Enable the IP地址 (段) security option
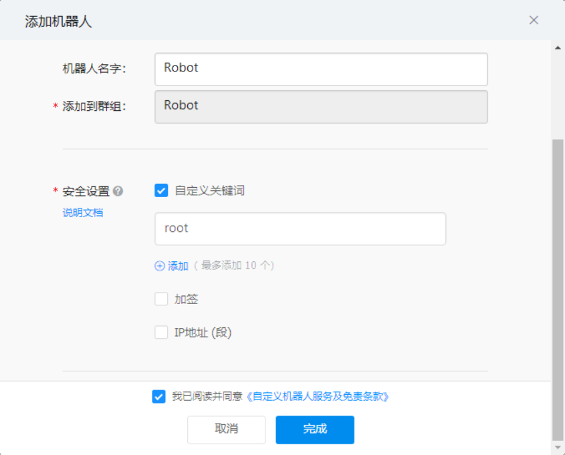 click(160, 332)
